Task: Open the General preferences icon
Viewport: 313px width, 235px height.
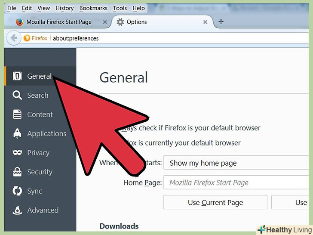Action: coord(17,76)
